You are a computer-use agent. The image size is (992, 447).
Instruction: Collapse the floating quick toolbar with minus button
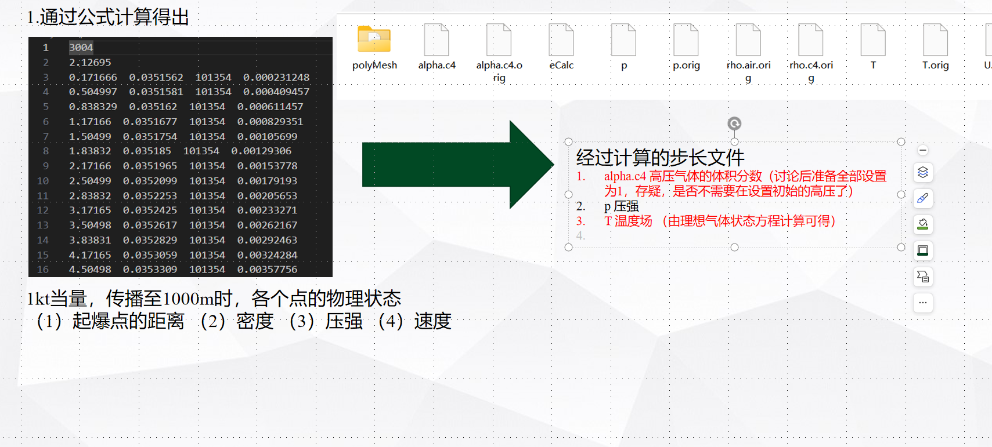(x=923, y=151)
